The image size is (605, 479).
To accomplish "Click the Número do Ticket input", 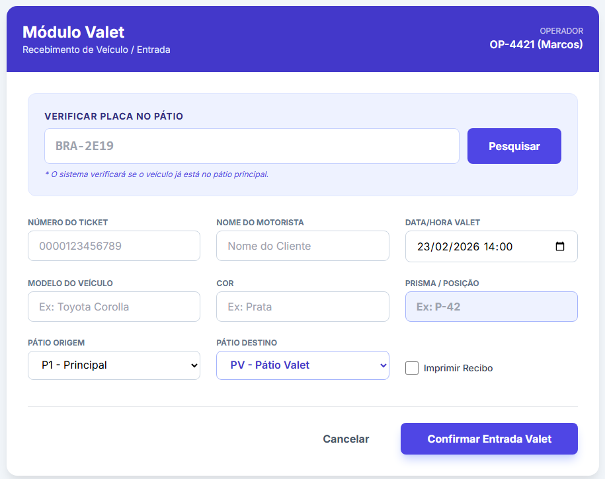I will tap(114, 246).
